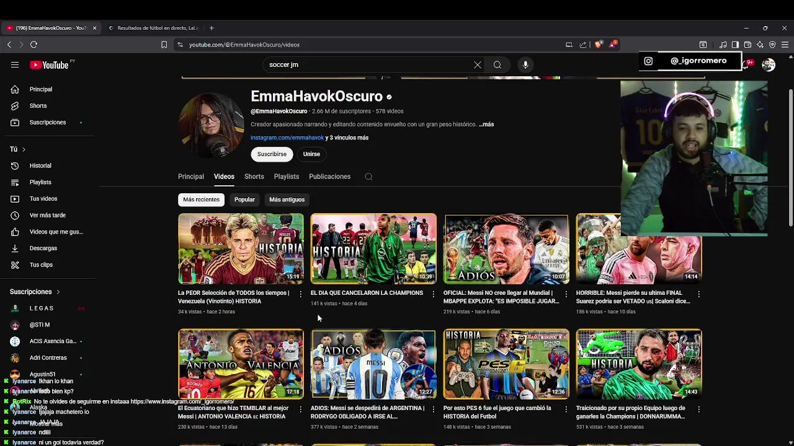Show the 3 vínculos más links
Screen dimensions: 794x446
point(347,138)
